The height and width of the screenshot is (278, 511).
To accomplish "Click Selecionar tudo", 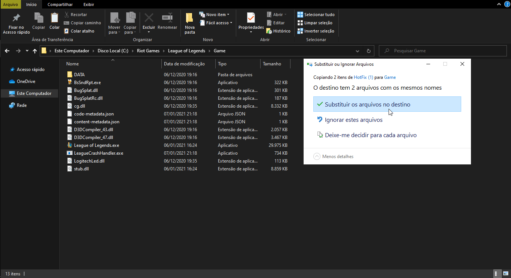I will click(x=316, y=15).
